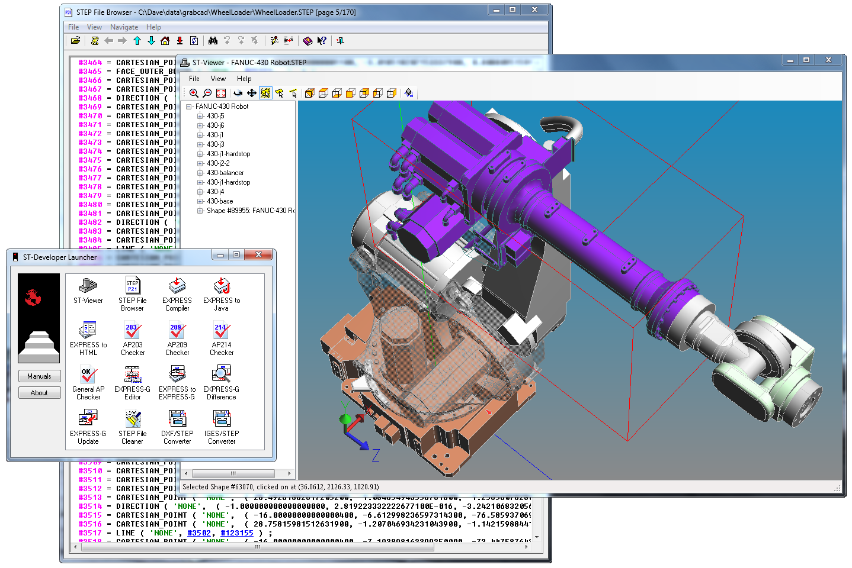Expand the 430-j2-2 tree node
The width and height of the screenshot is (852, 568).
pos(200,163)
